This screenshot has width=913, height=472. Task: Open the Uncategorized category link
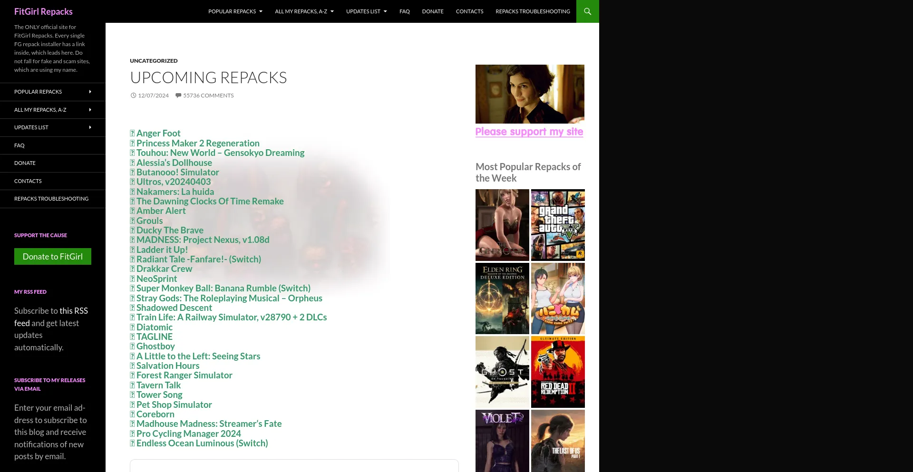154,61
